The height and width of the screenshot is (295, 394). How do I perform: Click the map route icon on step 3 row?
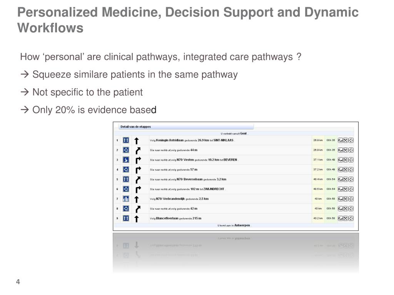pyautogui.click(x=341, y=160)
